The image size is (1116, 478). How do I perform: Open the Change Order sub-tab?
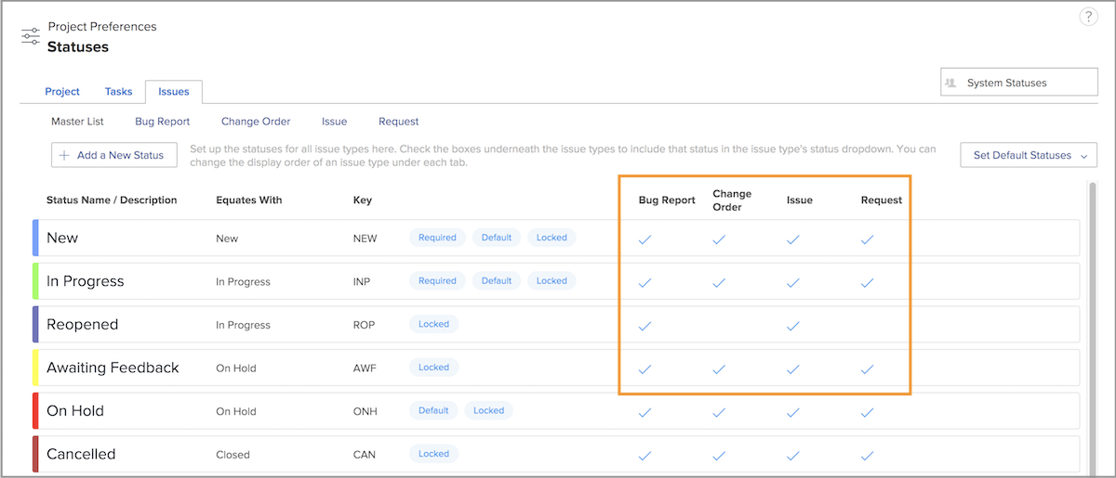(x=256, y=122)
